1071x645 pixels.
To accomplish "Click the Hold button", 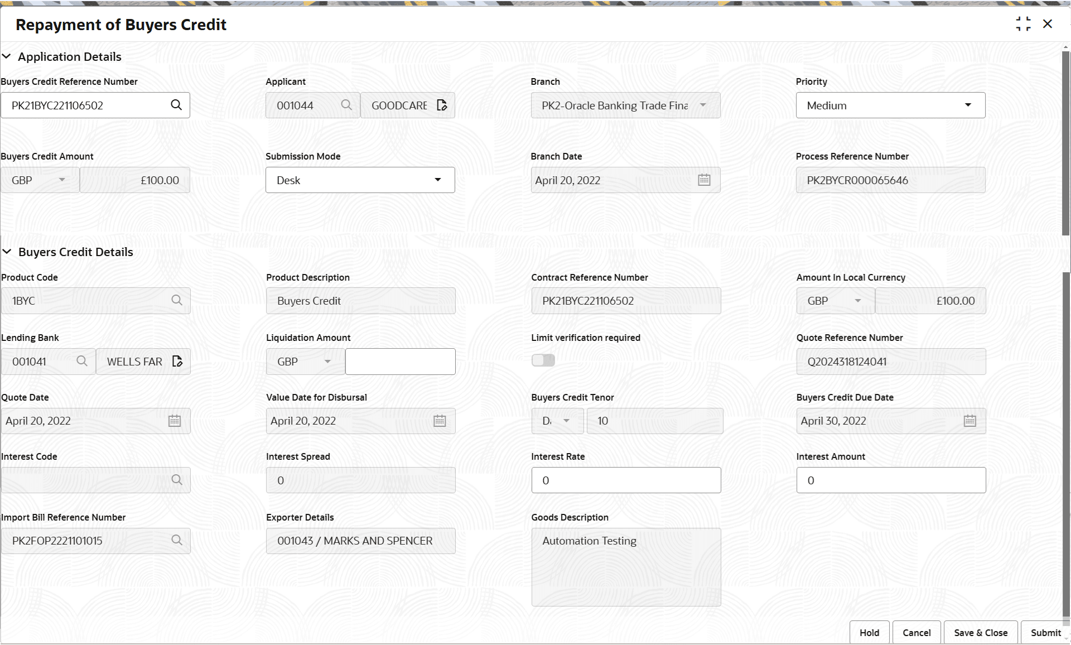I will click(869, 632).
